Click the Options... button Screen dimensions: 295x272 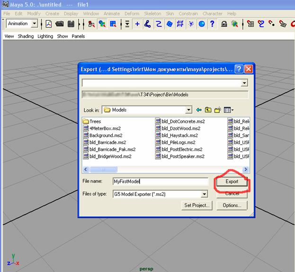point(232,205)
